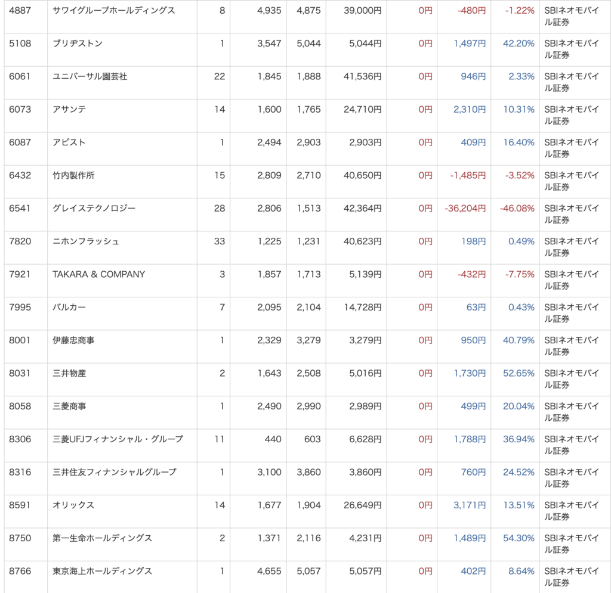The height and width of the screenshot is (593, 611).
Task: Click アサンテ stock name
Action: pyautogui.click(x=69, y=109)
